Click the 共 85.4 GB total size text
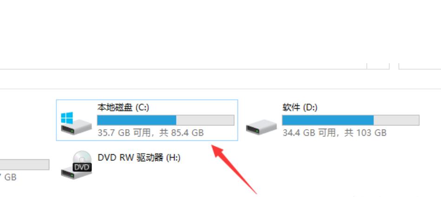441x197 pixels. pyautogui.click(x=181, y=132)
